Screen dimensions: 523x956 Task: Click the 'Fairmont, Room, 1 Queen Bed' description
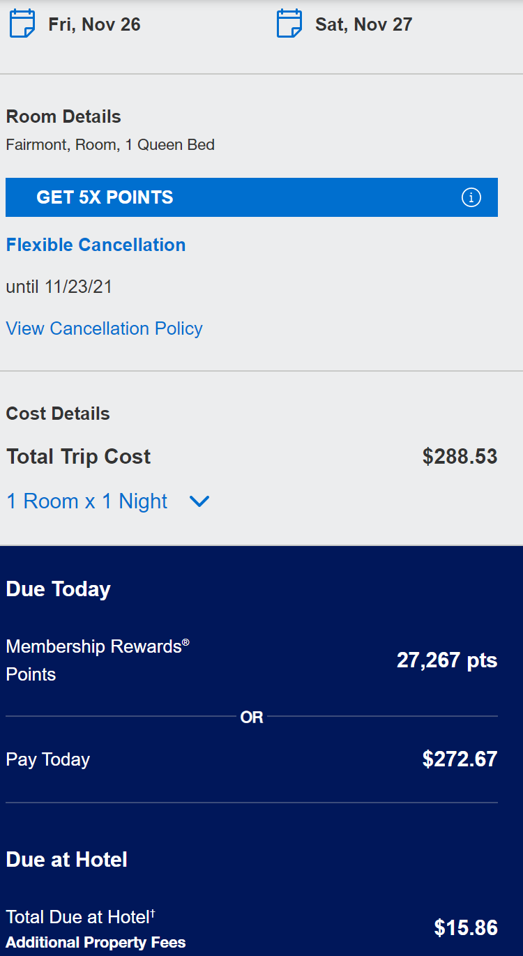pos(110,145)
